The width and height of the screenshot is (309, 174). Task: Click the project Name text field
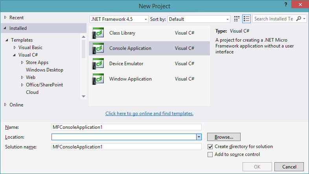(126, 127)
